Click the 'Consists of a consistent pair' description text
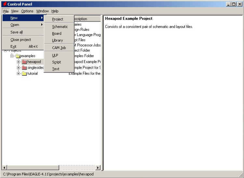Viewport: 244px width, 178px height. 149,27
